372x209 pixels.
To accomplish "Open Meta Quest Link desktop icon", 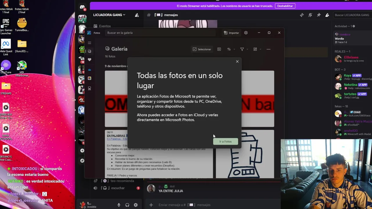I will click(x=6, y=47).
